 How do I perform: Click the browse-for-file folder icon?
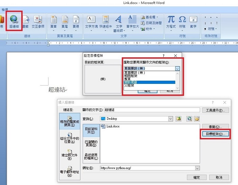(x=197, y=119)
